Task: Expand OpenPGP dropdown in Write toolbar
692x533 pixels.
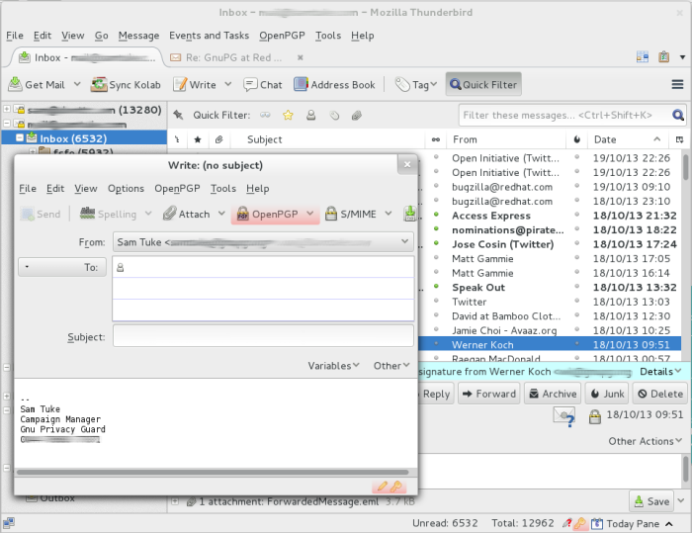Action: point(310,214)
